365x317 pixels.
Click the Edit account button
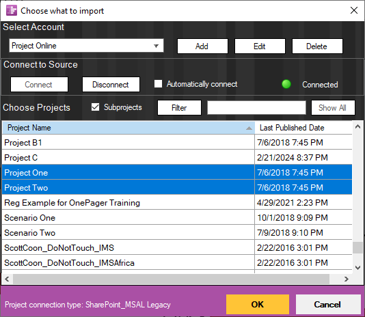(x=260, y=46)
